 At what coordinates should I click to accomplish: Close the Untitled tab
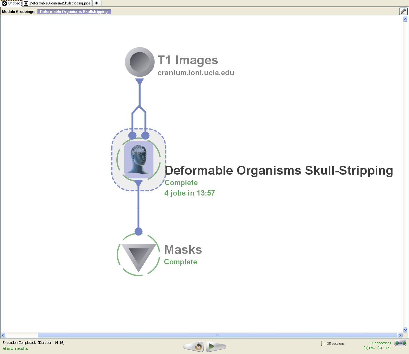click(x=4, y=3)
